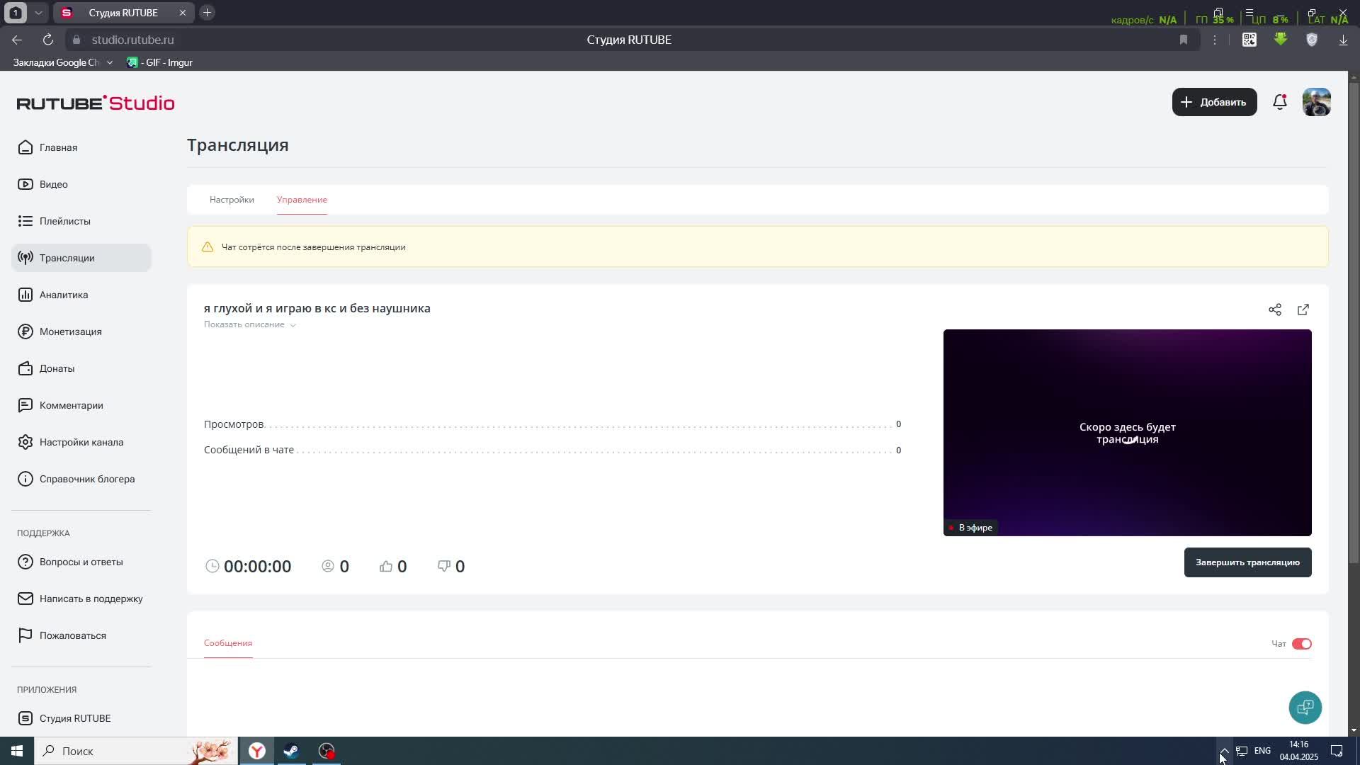Open the Аналитика chart icon

(25, 295)
